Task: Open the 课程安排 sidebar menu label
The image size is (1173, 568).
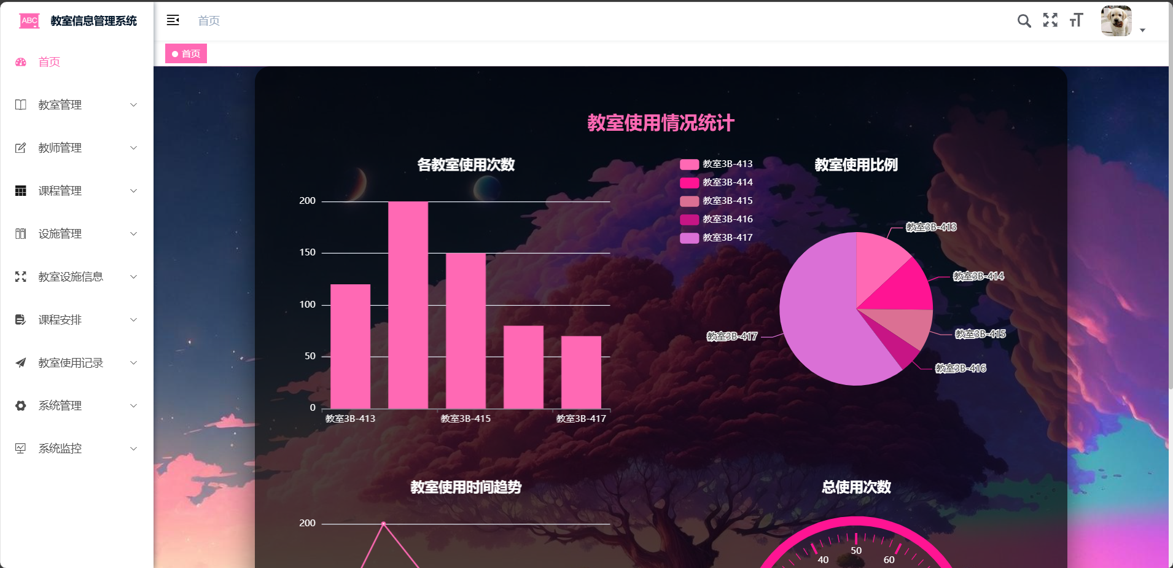Action: click(60, 320)
